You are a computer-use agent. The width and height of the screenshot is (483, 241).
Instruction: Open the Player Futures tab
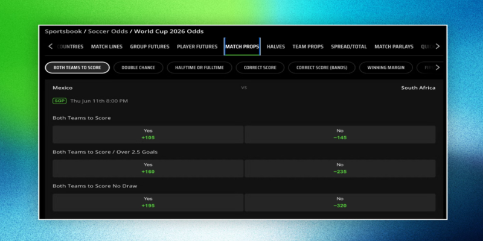click(197, 47)
